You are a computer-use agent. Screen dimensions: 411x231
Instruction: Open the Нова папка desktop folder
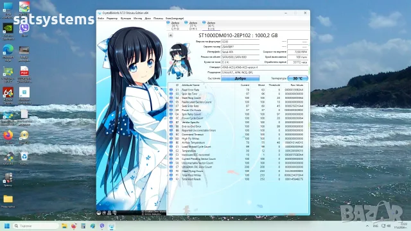tap(8, 201)
